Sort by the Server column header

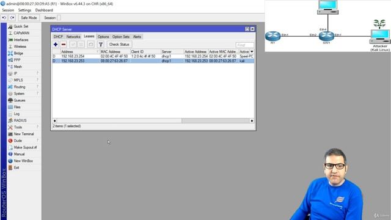coord(172,51)
